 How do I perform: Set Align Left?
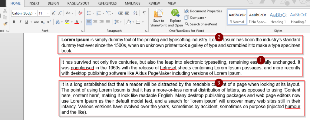pyautogui.click(x=89, y=22)
